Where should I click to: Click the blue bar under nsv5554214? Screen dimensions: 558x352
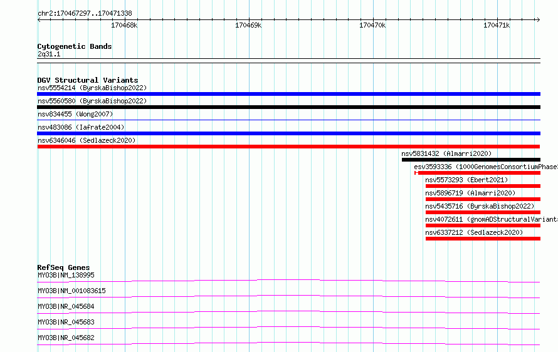[x=288, y=94]
